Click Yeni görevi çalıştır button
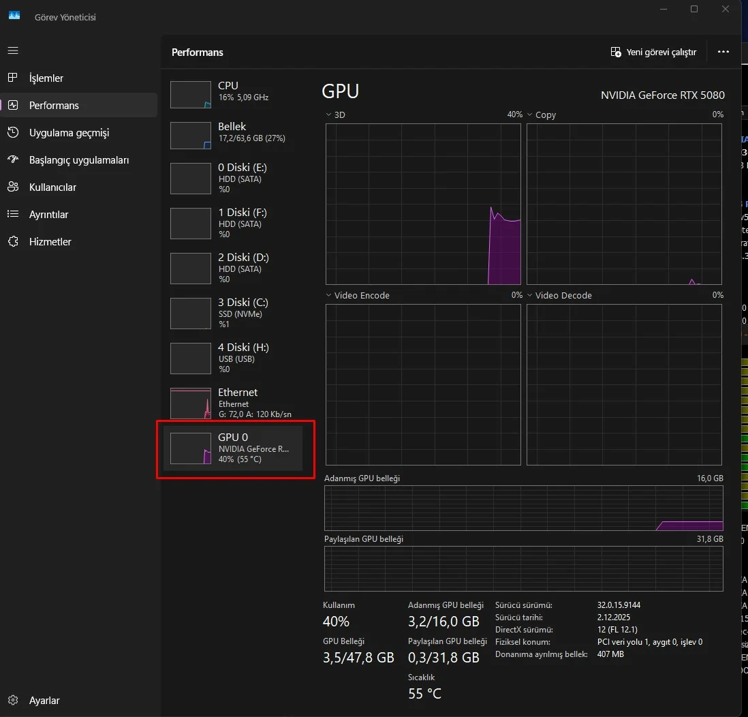 (653, 52)
